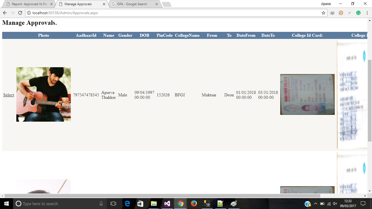This screenshot has width=372, height=209.
Task: Click the College Id Card: header
Action: click(x=307, y=35)
